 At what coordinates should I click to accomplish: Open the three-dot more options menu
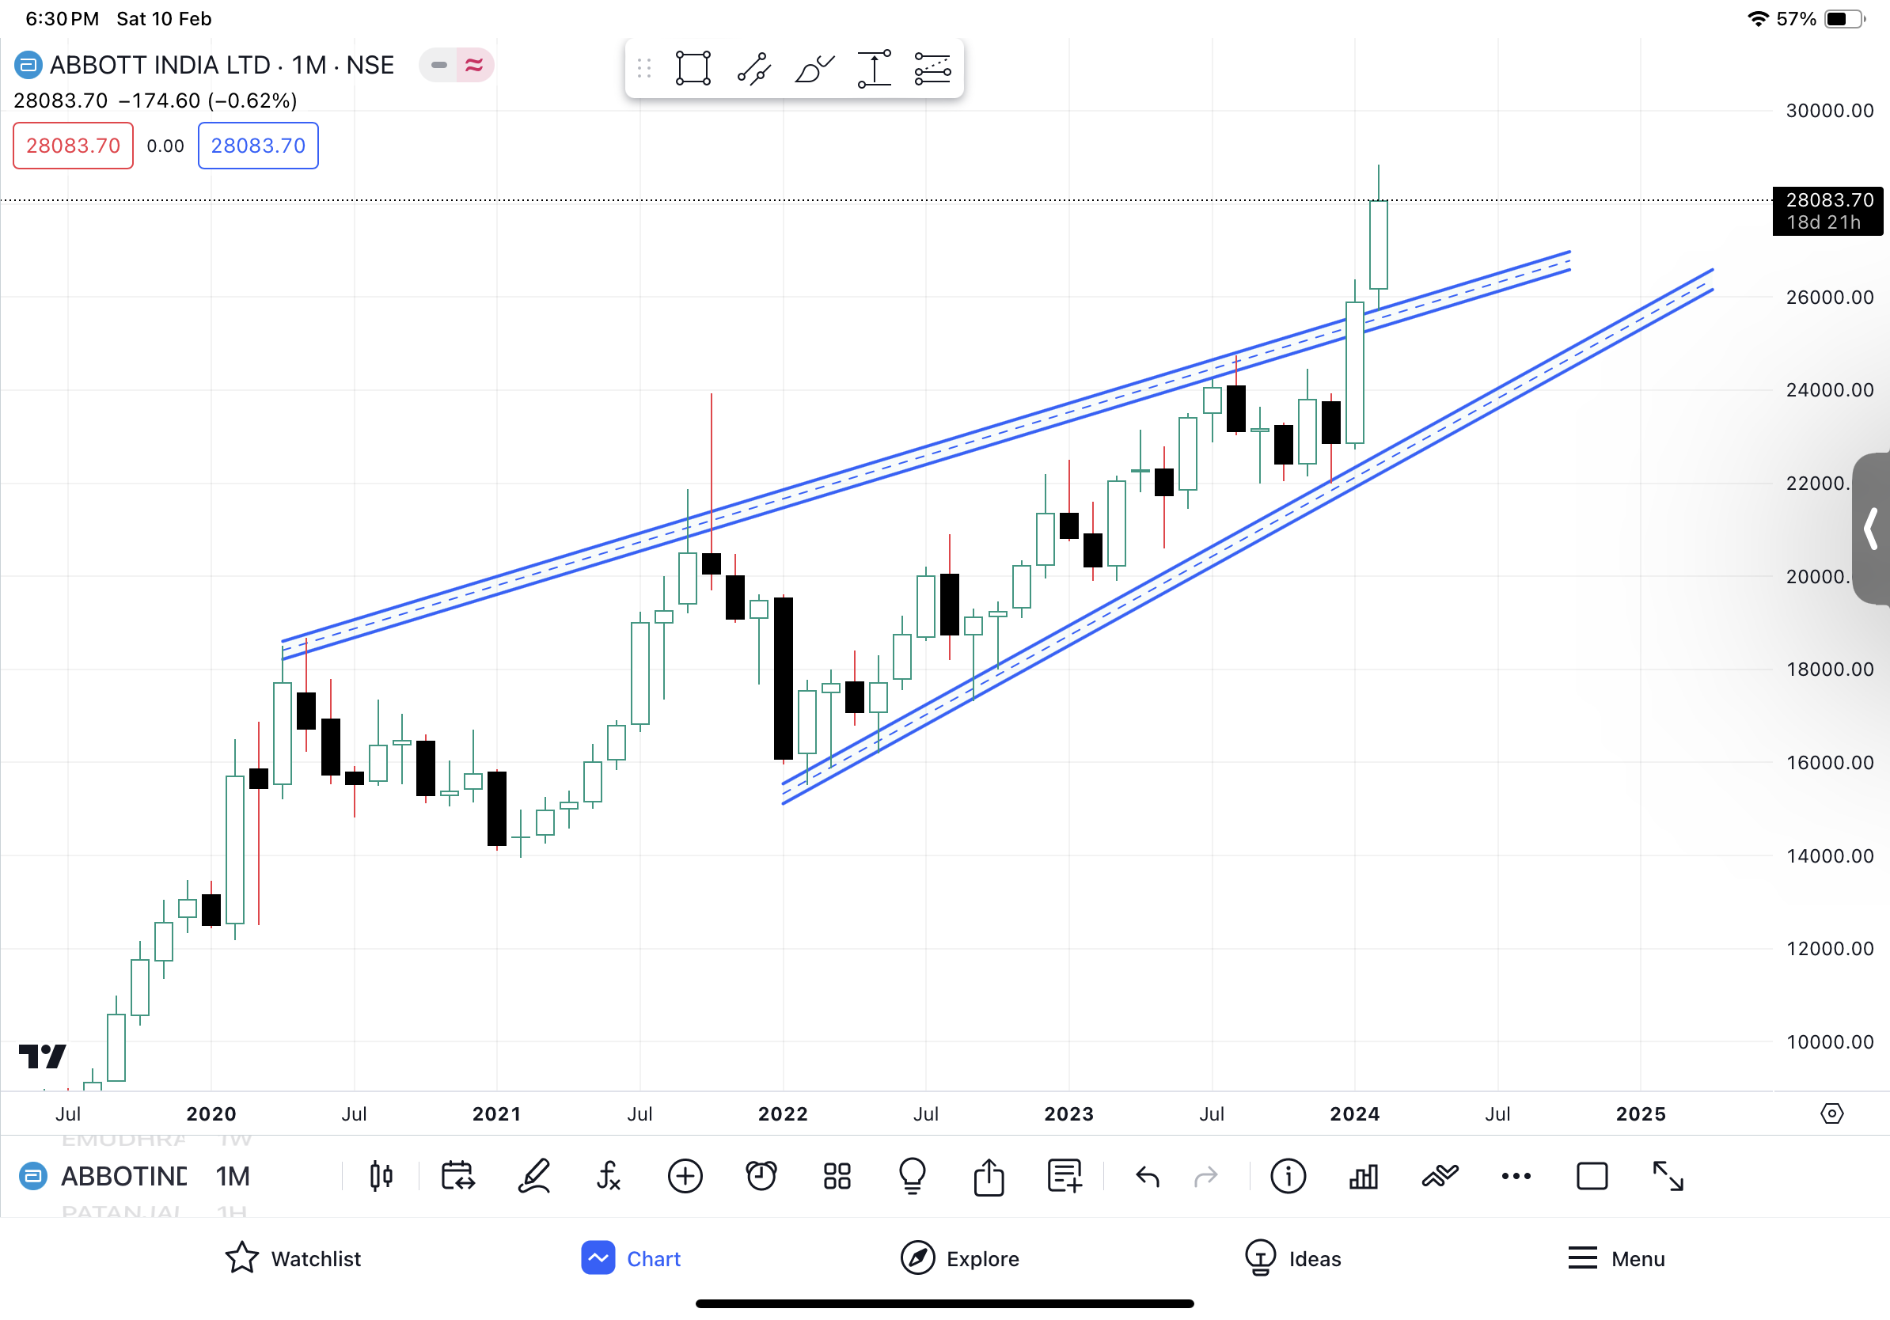(x=1516, y=1176)
